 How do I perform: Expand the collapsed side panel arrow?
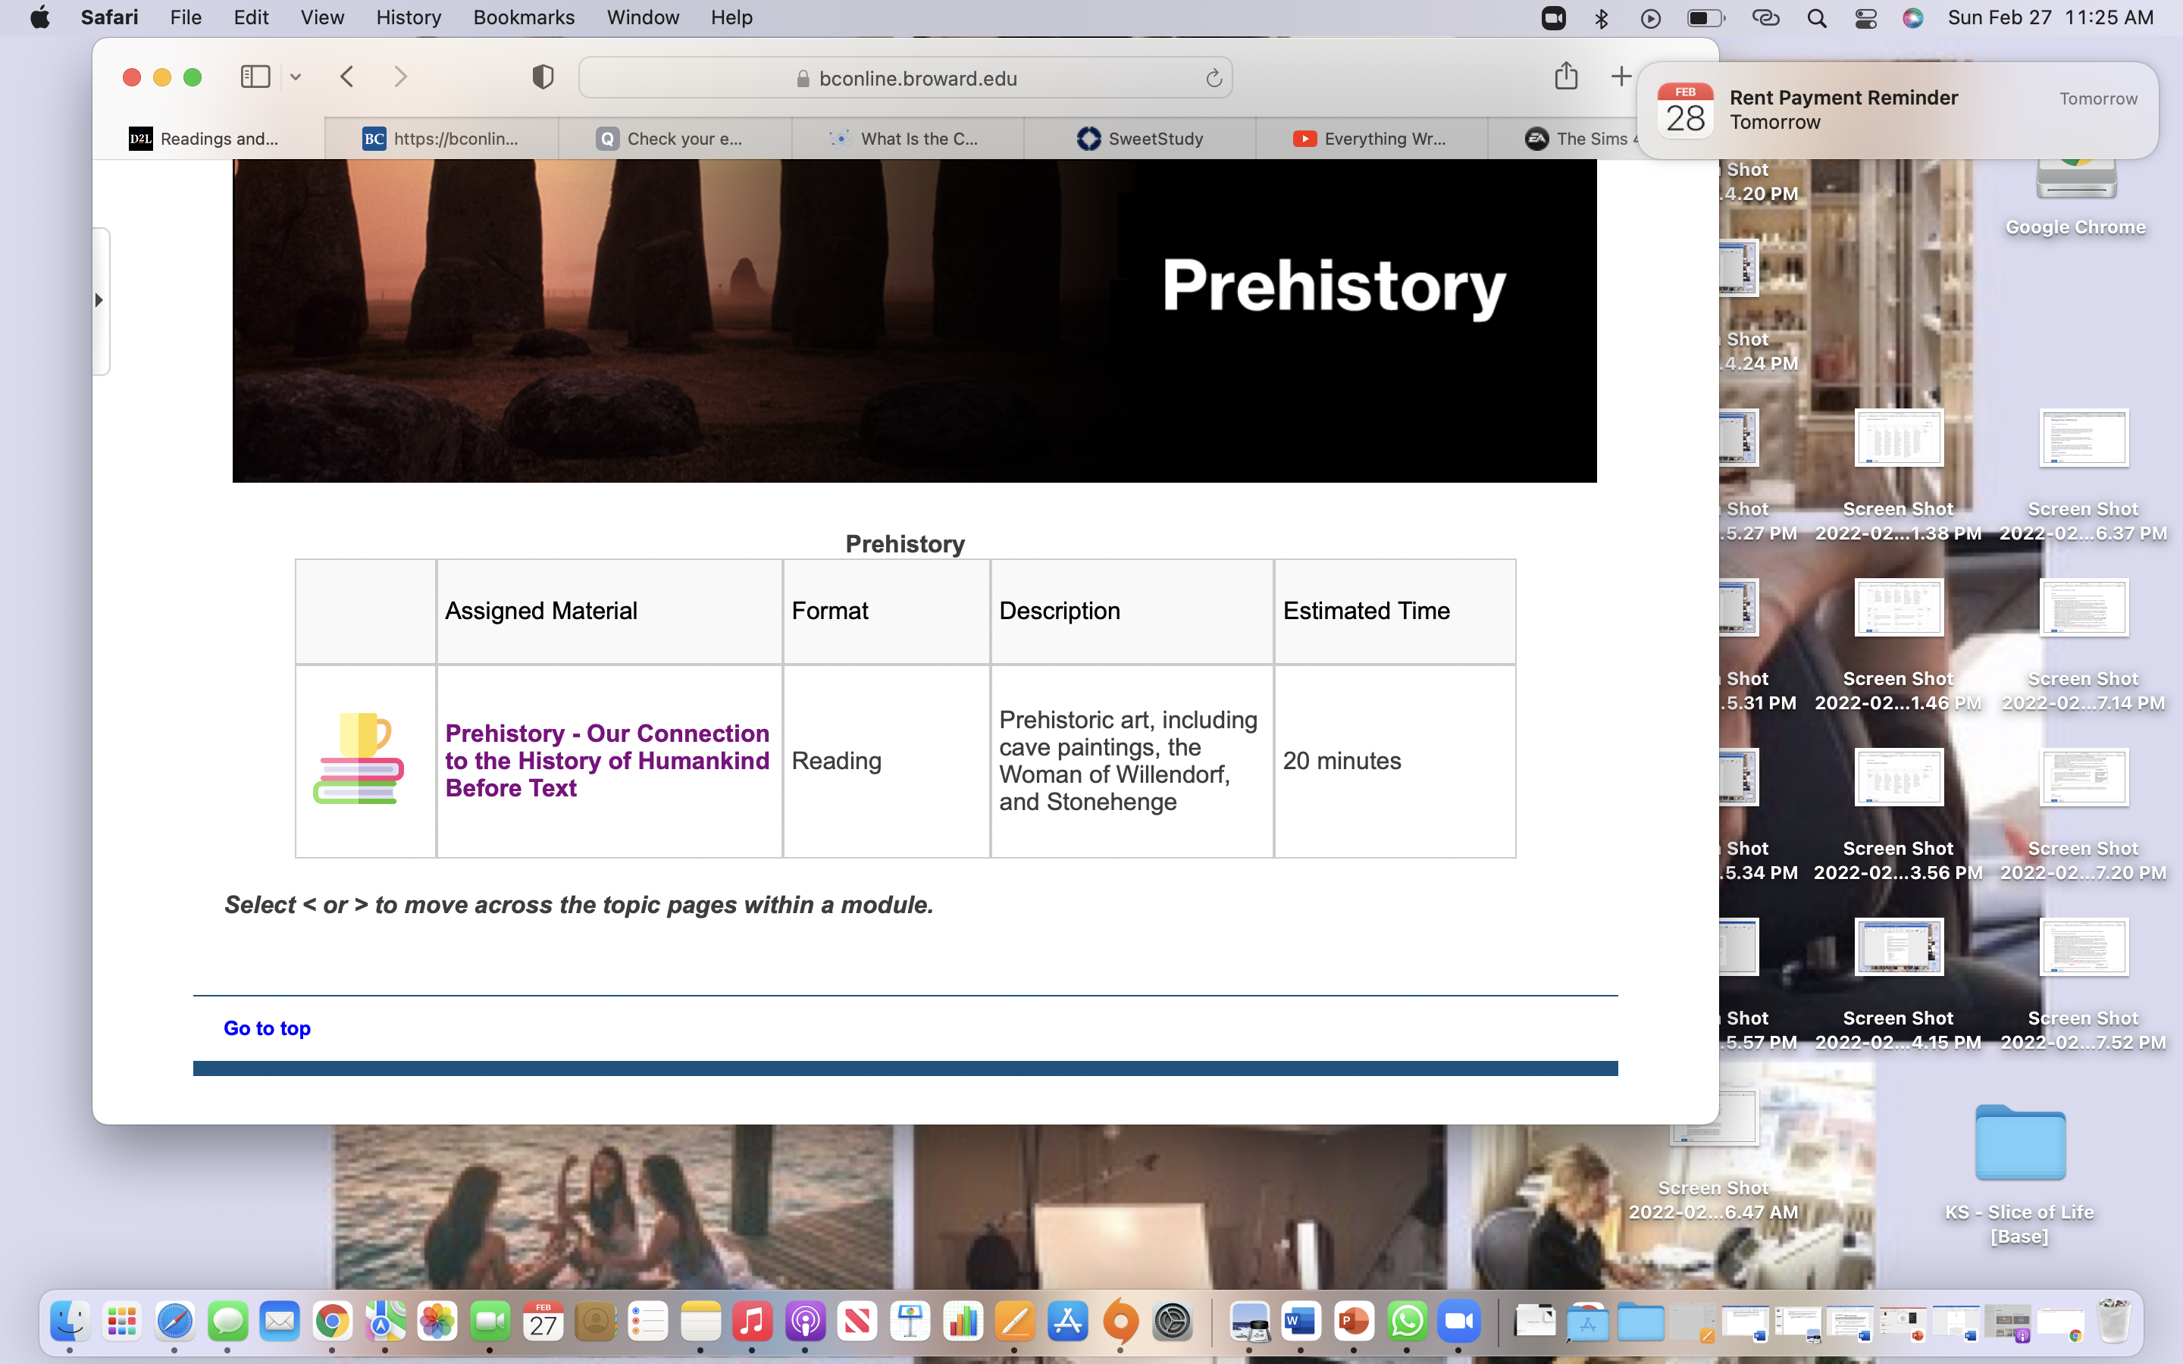pyautogui.click(x=99, y=299)
